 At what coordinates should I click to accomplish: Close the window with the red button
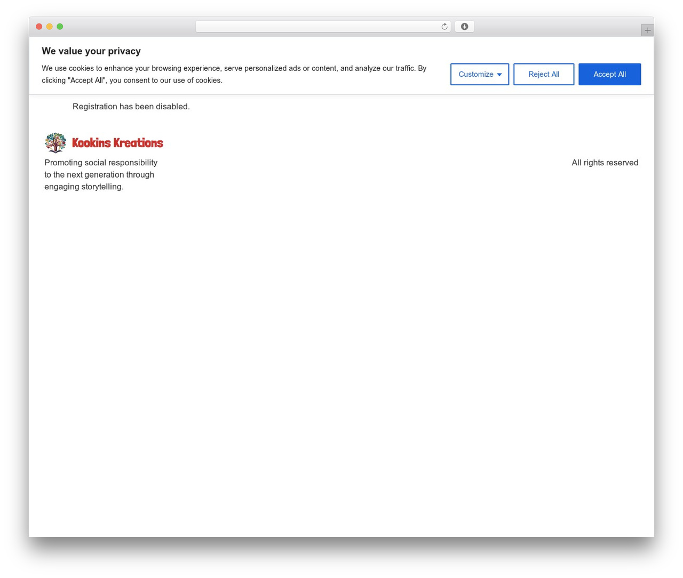click(x=39, y=27)
